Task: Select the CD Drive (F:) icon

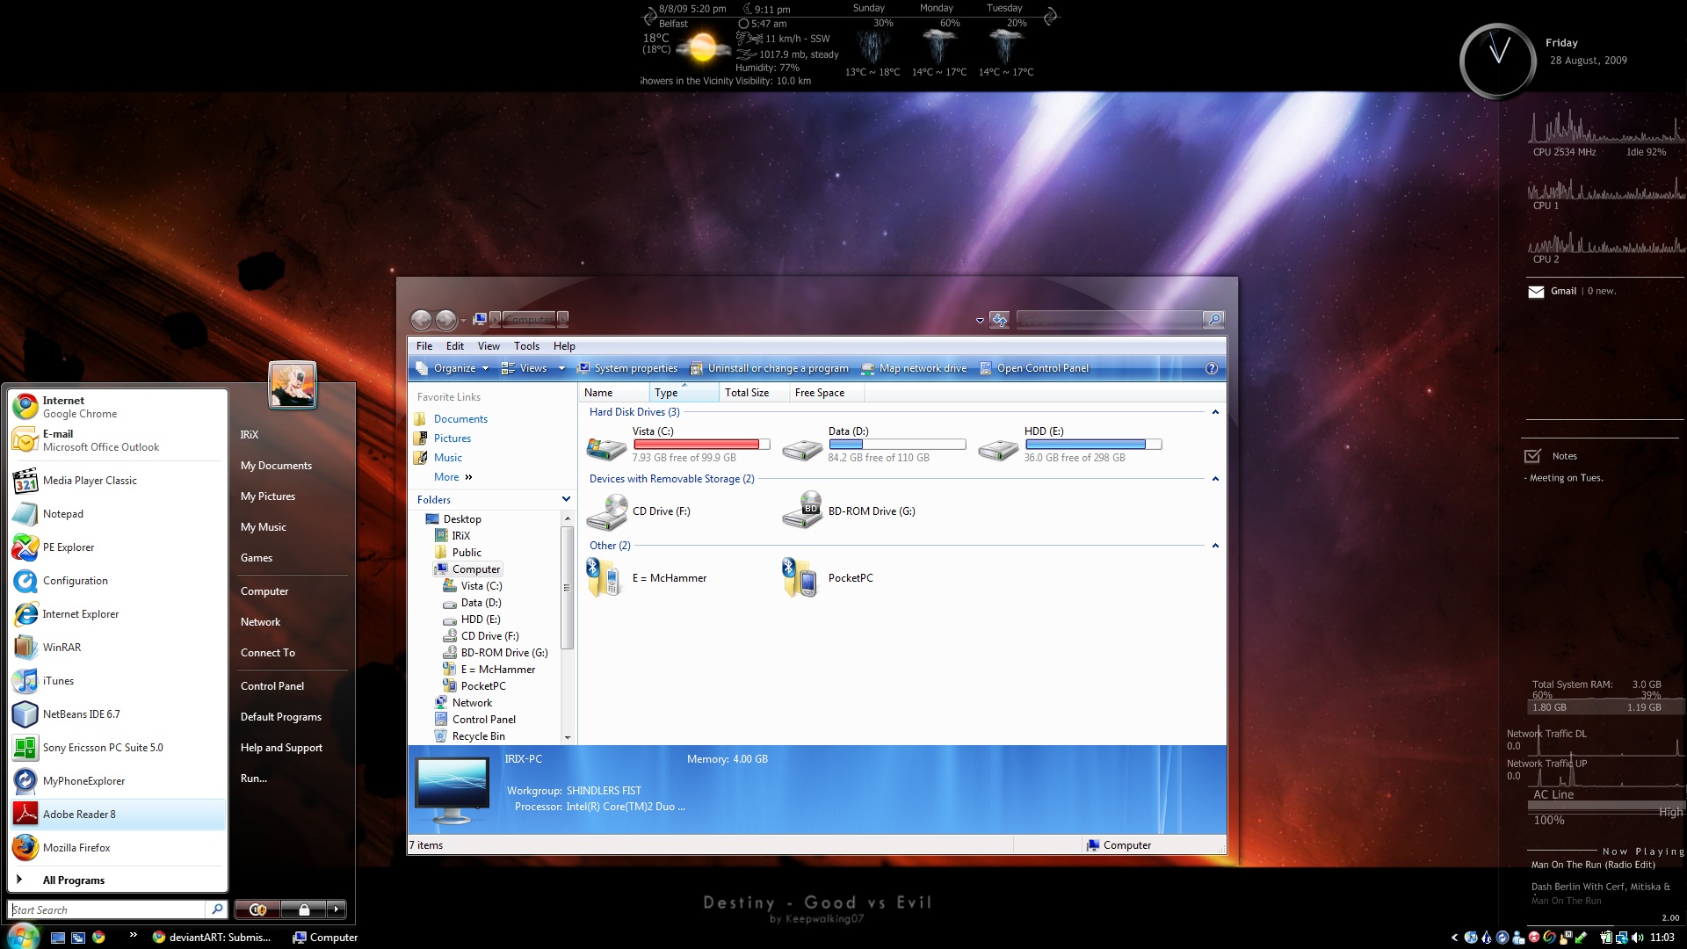Action: click(606, 511)
